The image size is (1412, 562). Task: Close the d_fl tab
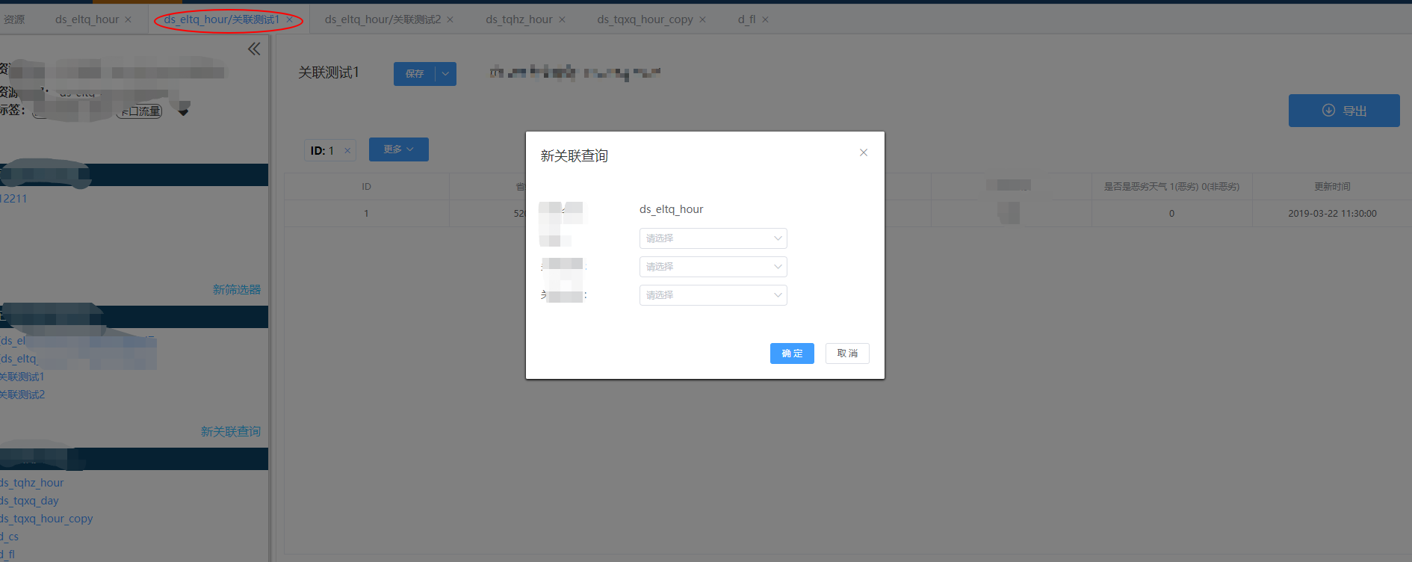coord(765,19)
